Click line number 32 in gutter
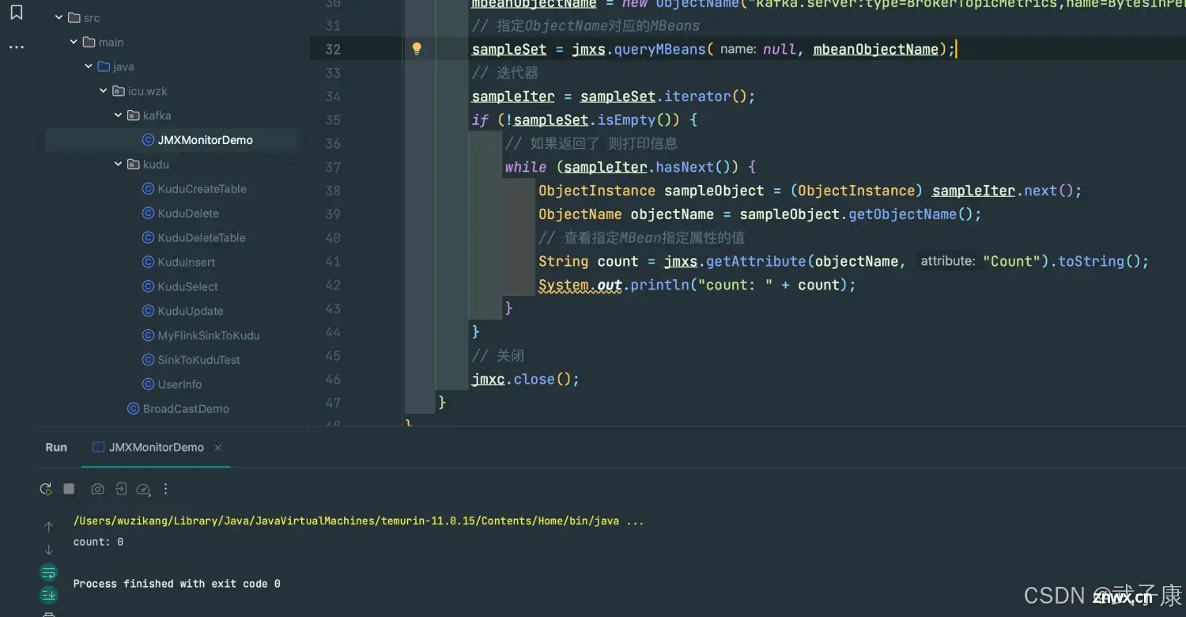The image size is (1186, 617). (x=333, y=49)
